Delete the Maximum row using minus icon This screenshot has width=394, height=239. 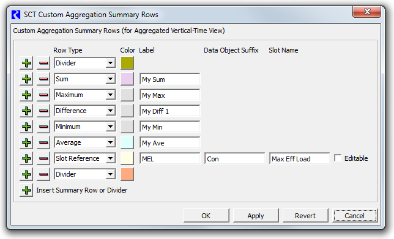pyautogui.click(x=43, y=95)
